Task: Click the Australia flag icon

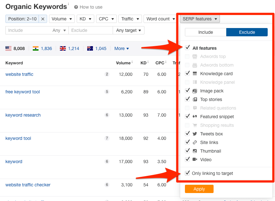Action: [90, 48]
